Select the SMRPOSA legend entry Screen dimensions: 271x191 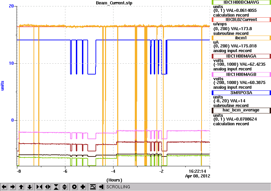click(241, 93)
